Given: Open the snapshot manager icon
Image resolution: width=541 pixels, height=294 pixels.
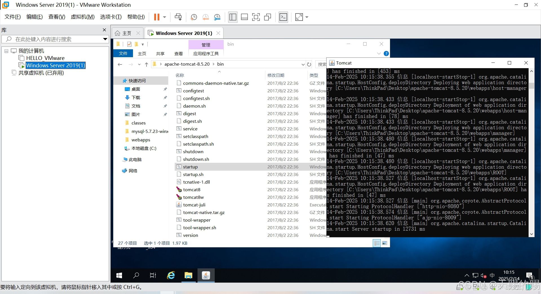Looking at the screenshot, I should (217, 17).
